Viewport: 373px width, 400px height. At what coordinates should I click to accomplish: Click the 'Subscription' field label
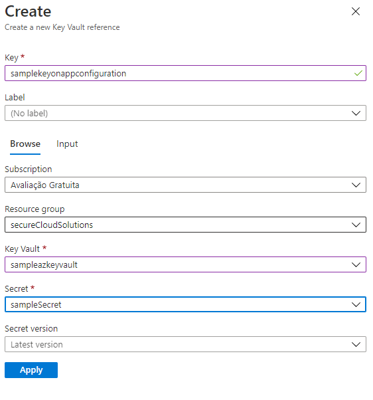click(x=29, y=169)
